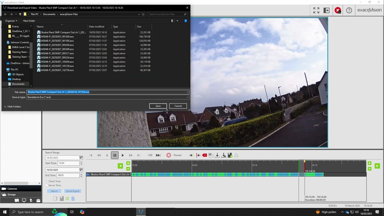Start forward playback with the play arrow

coord(123,155)
